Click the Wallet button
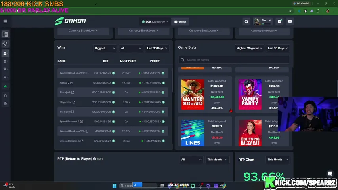Image resolution: width=338 pixels, height=190 pixels. pyautogui.click(x=180, y=21)
